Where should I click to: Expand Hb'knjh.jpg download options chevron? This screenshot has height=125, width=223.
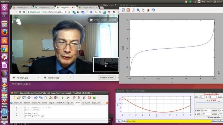(39, 78)
